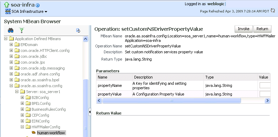Select the oracle.as.soainfra.config tree item
This screenshot has width=278, height=137.
41,86
